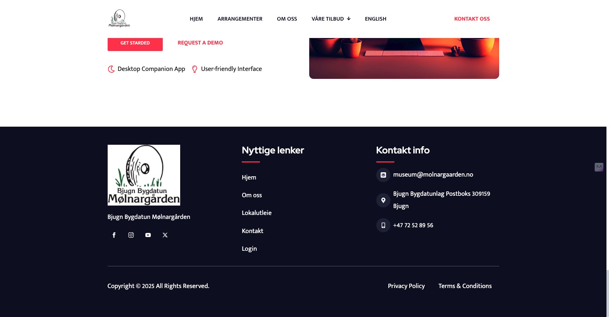Viewport: 609px width, 317px height.
Task: Open the X (Twitter) social icon
Action: click(x=165, y=235)
